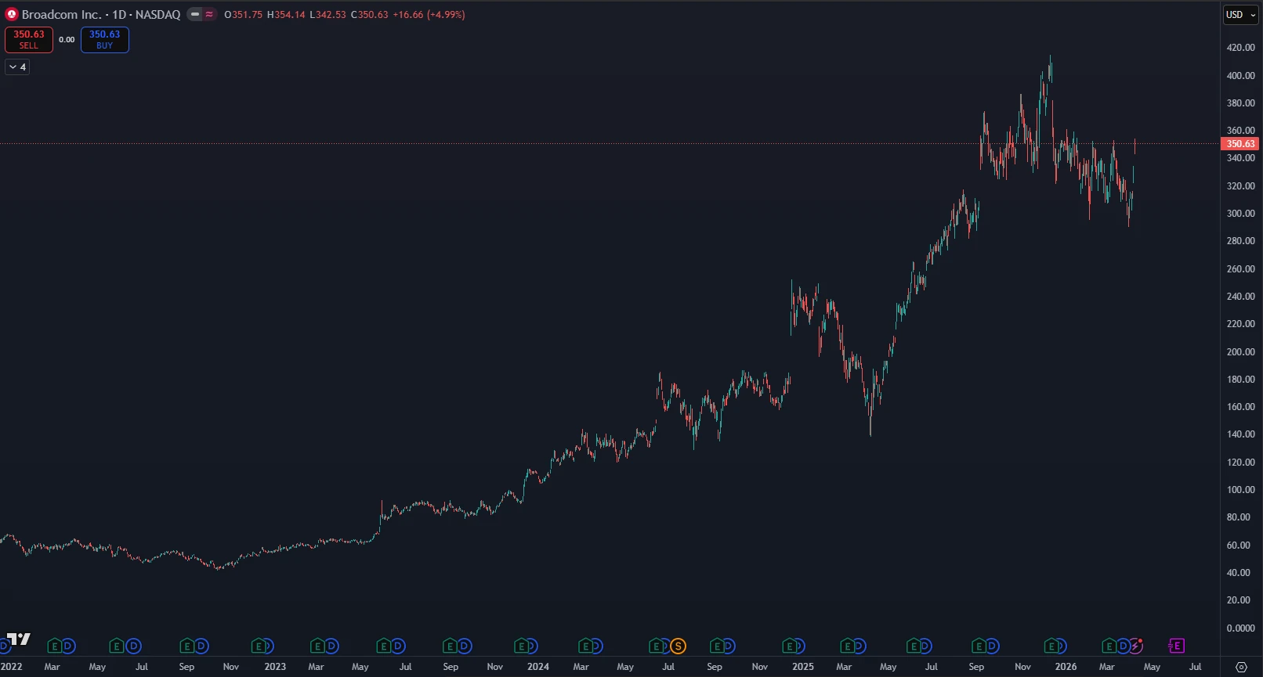Click the pink approximate-equals data icon
1263x677 pixels.
point(209,14)
